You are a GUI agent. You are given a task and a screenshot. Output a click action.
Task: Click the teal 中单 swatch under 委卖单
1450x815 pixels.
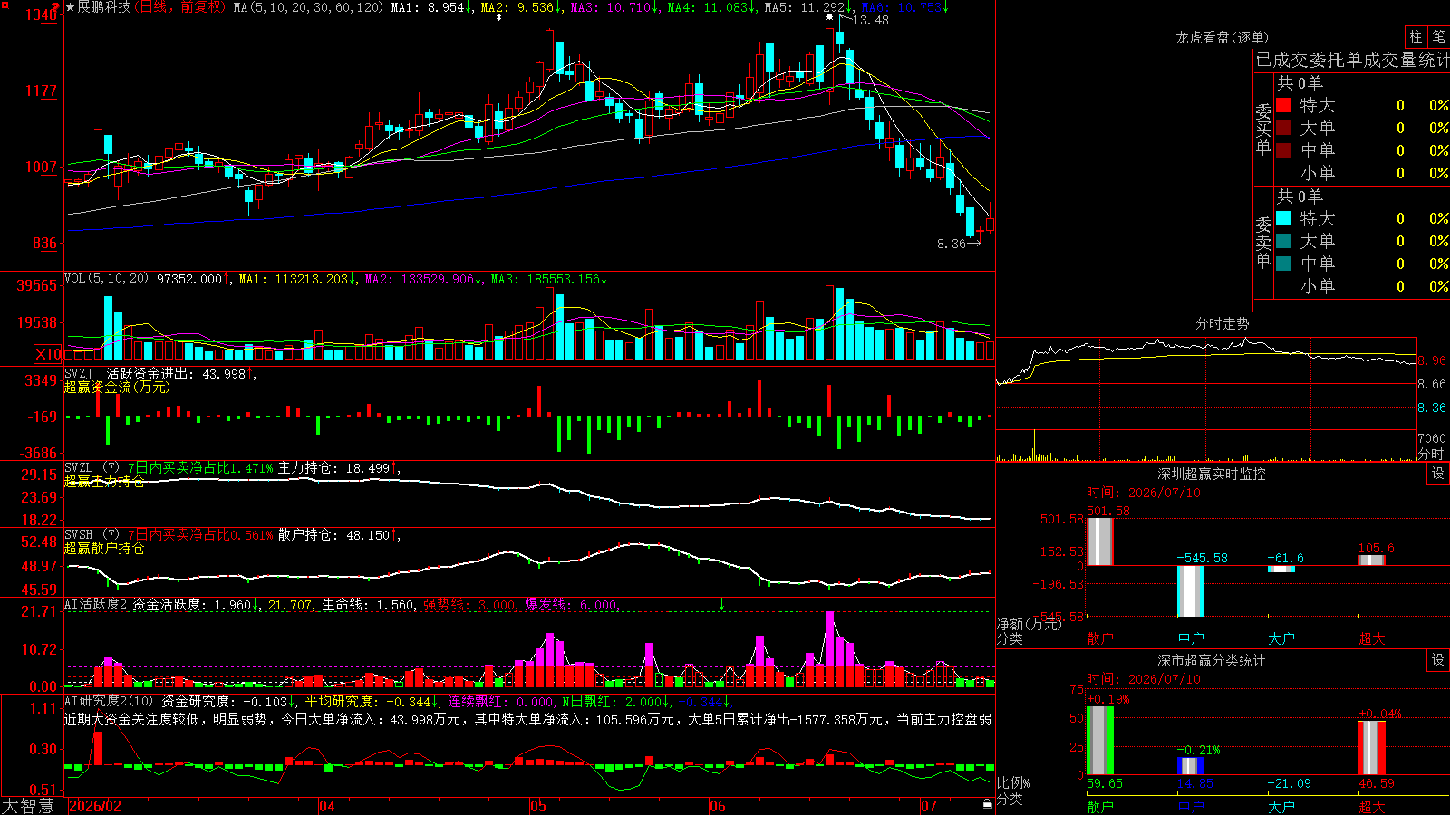1283,264
